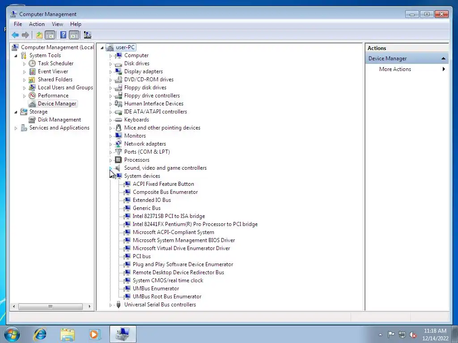
Task: Collapse the Storage node
Action: click(16, 112)
